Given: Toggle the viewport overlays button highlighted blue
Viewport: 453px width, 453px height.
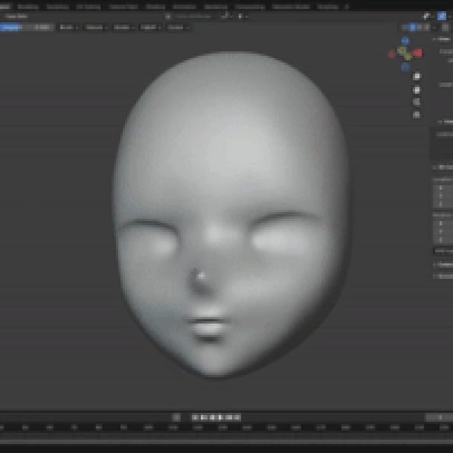Looking at the screenshot, I should [x=442, y=16].
